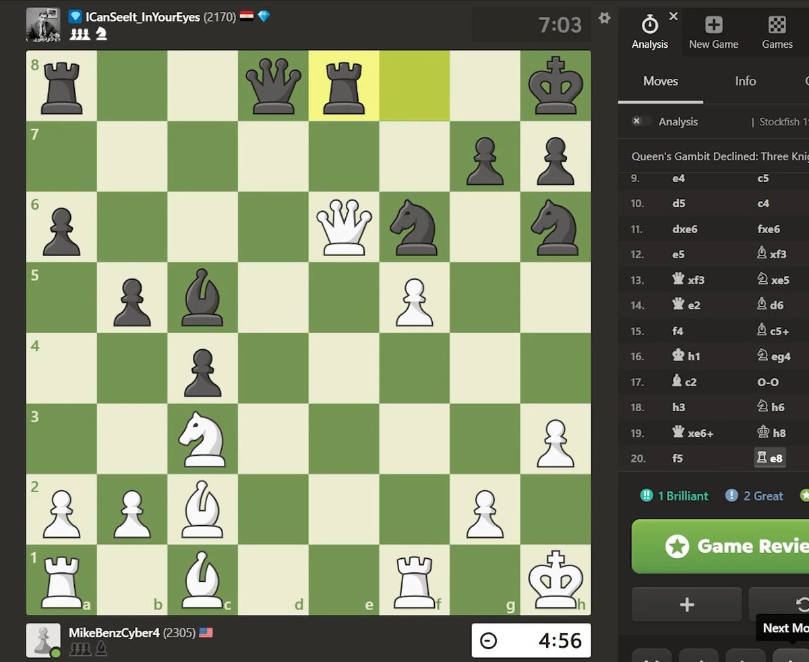Switch to the Info tab
Screen dimensions: 809x662
[x=745, y=81]
